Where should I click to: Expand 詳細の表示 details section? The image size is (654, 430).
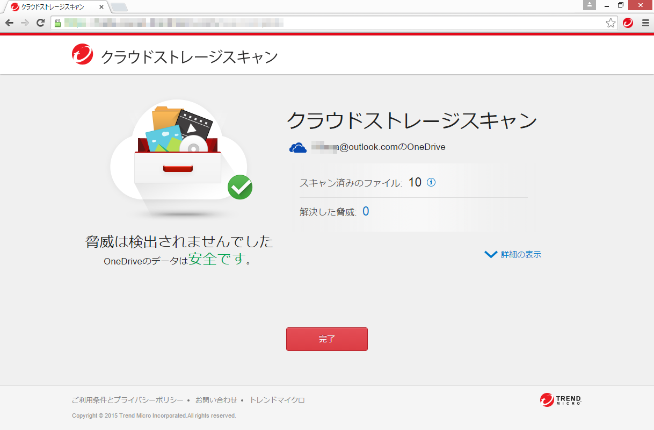pyautogui.click(x=513, y=255)
